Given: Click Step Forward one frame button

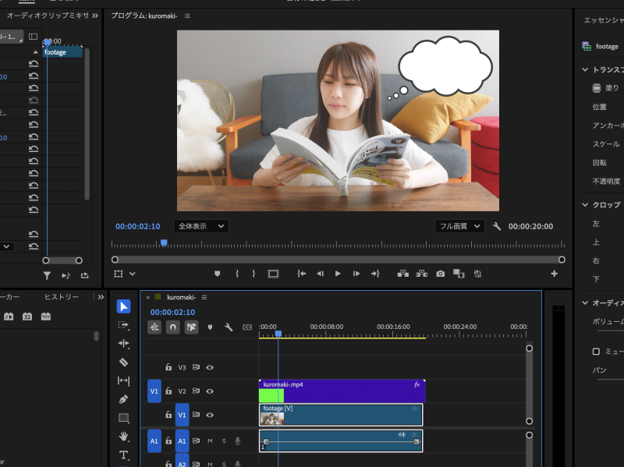Looking at the screenshot, I should coord(356,274).
